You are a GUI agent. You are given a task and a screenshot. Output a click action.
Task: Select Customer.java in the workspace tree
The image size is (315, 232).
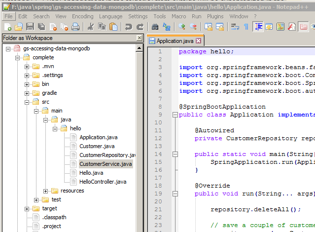pyautogui.click(x=97, y=146)
